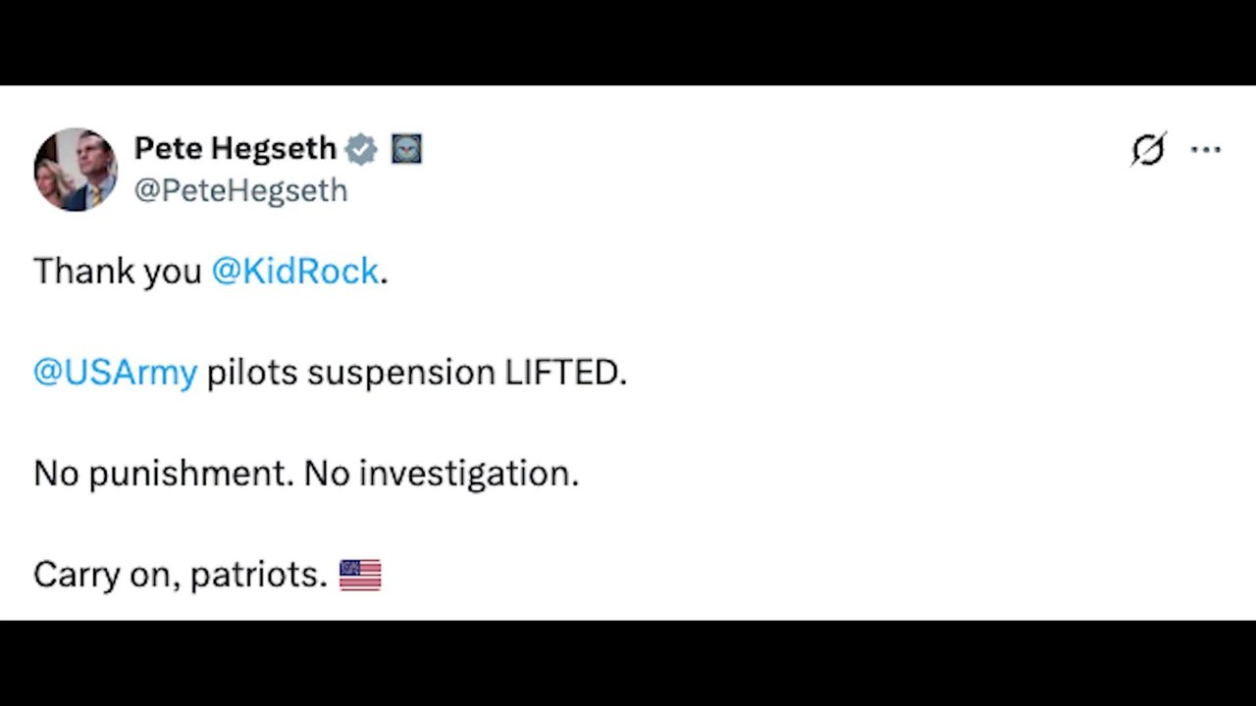Image resolution: width=1256 pixels, height=706 pixels.
Task: Click the American flag emoji
Action: 360,575
